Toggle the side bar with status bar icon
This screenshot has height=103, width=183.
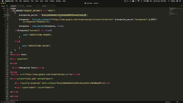(x=2, y=102)
